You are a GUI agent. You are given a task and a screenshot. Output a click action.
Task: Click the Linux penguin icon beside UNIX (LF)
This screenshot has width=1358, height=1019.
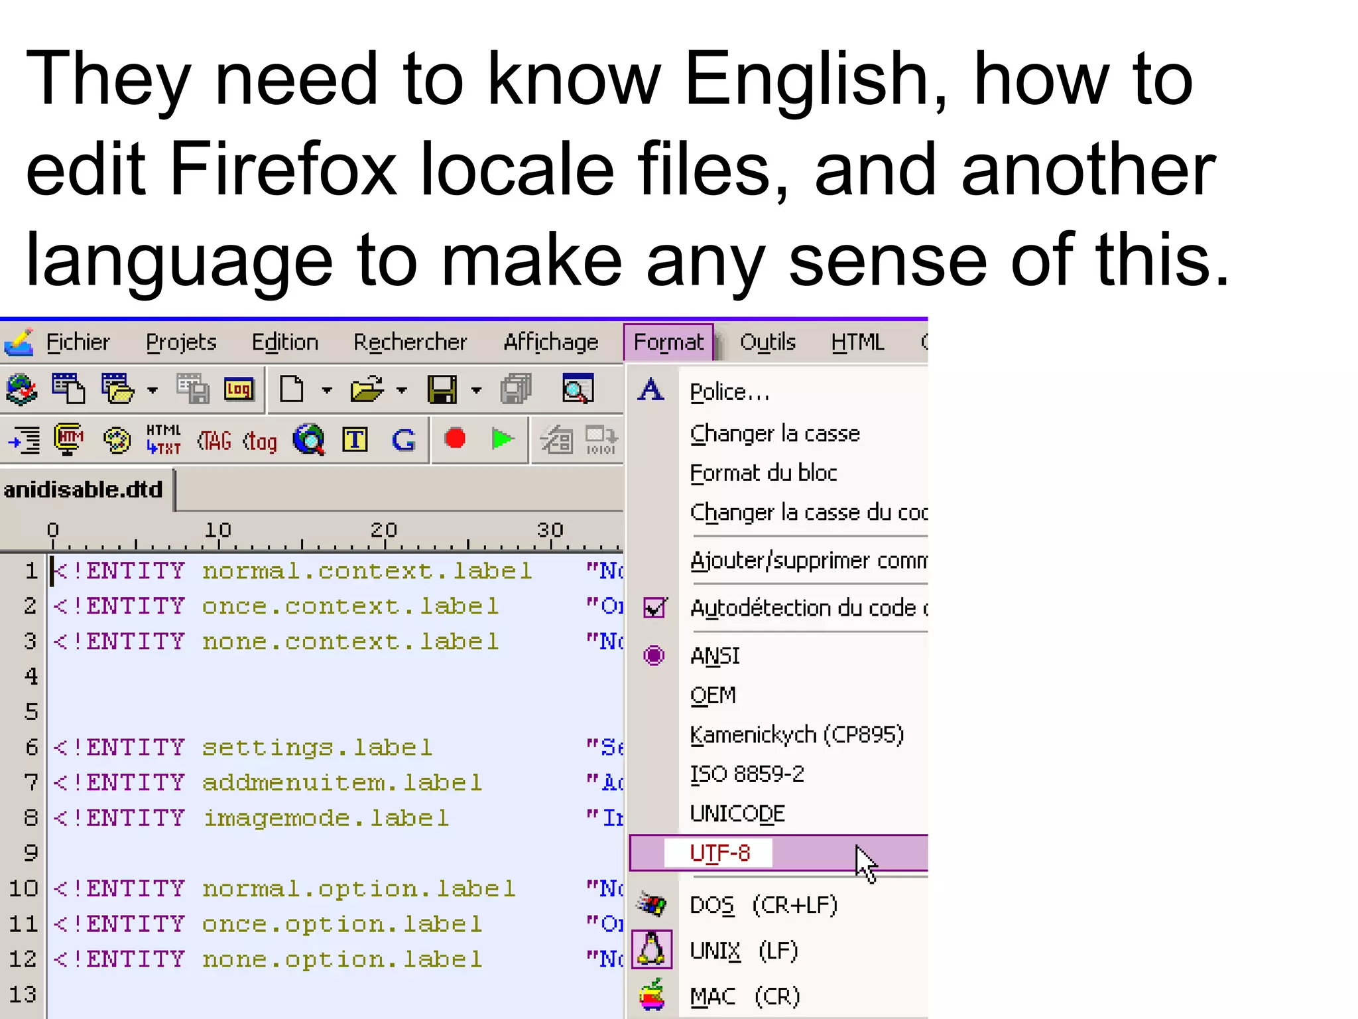pyautogui.click(x=652, y=949)
